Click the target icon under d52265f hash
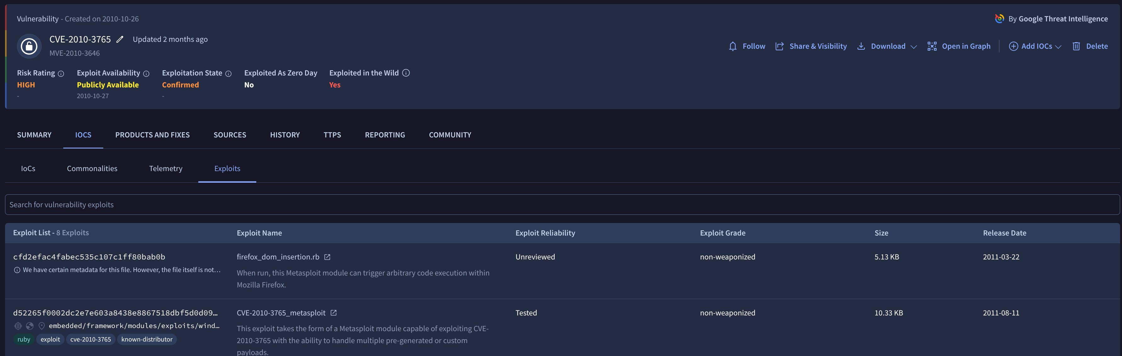 coord(18,325)
